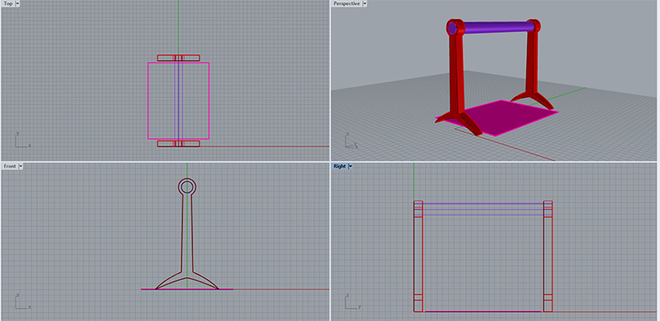660x321 pixels.
Task: Activate the Right viewport title label
Action: pos(340,166)
